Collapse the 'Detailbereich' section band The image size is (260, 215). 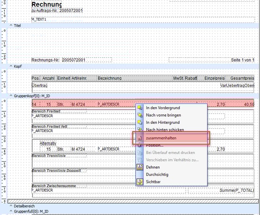click(x=11, y=206)
